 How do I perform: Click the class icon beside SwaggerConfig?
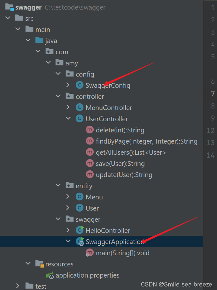(x=80, y=85)
